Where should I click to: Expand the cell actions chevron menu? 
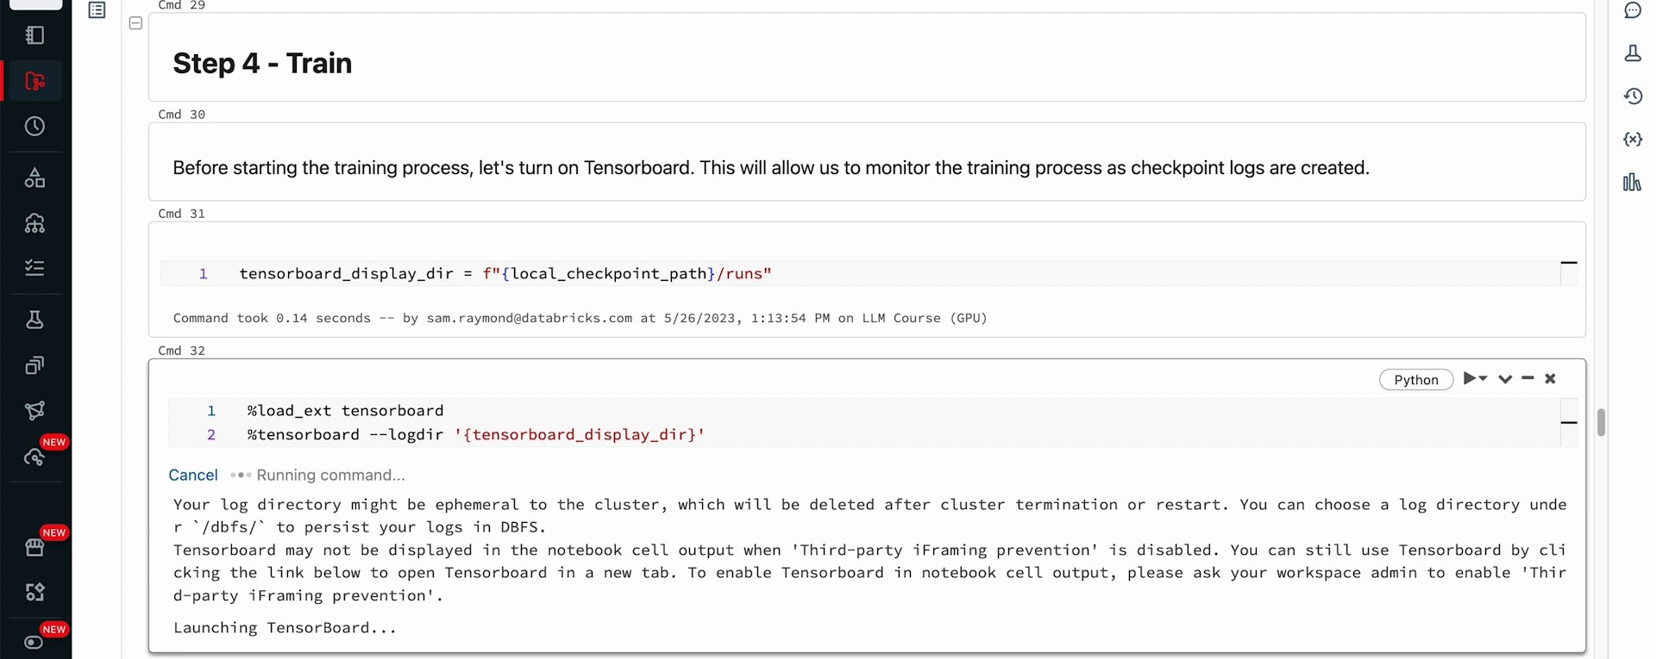click(1505, 379)
